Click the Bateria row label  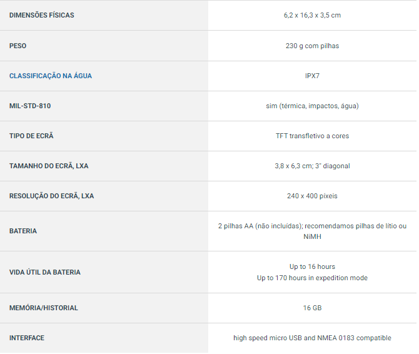click(x=23, y=231)
